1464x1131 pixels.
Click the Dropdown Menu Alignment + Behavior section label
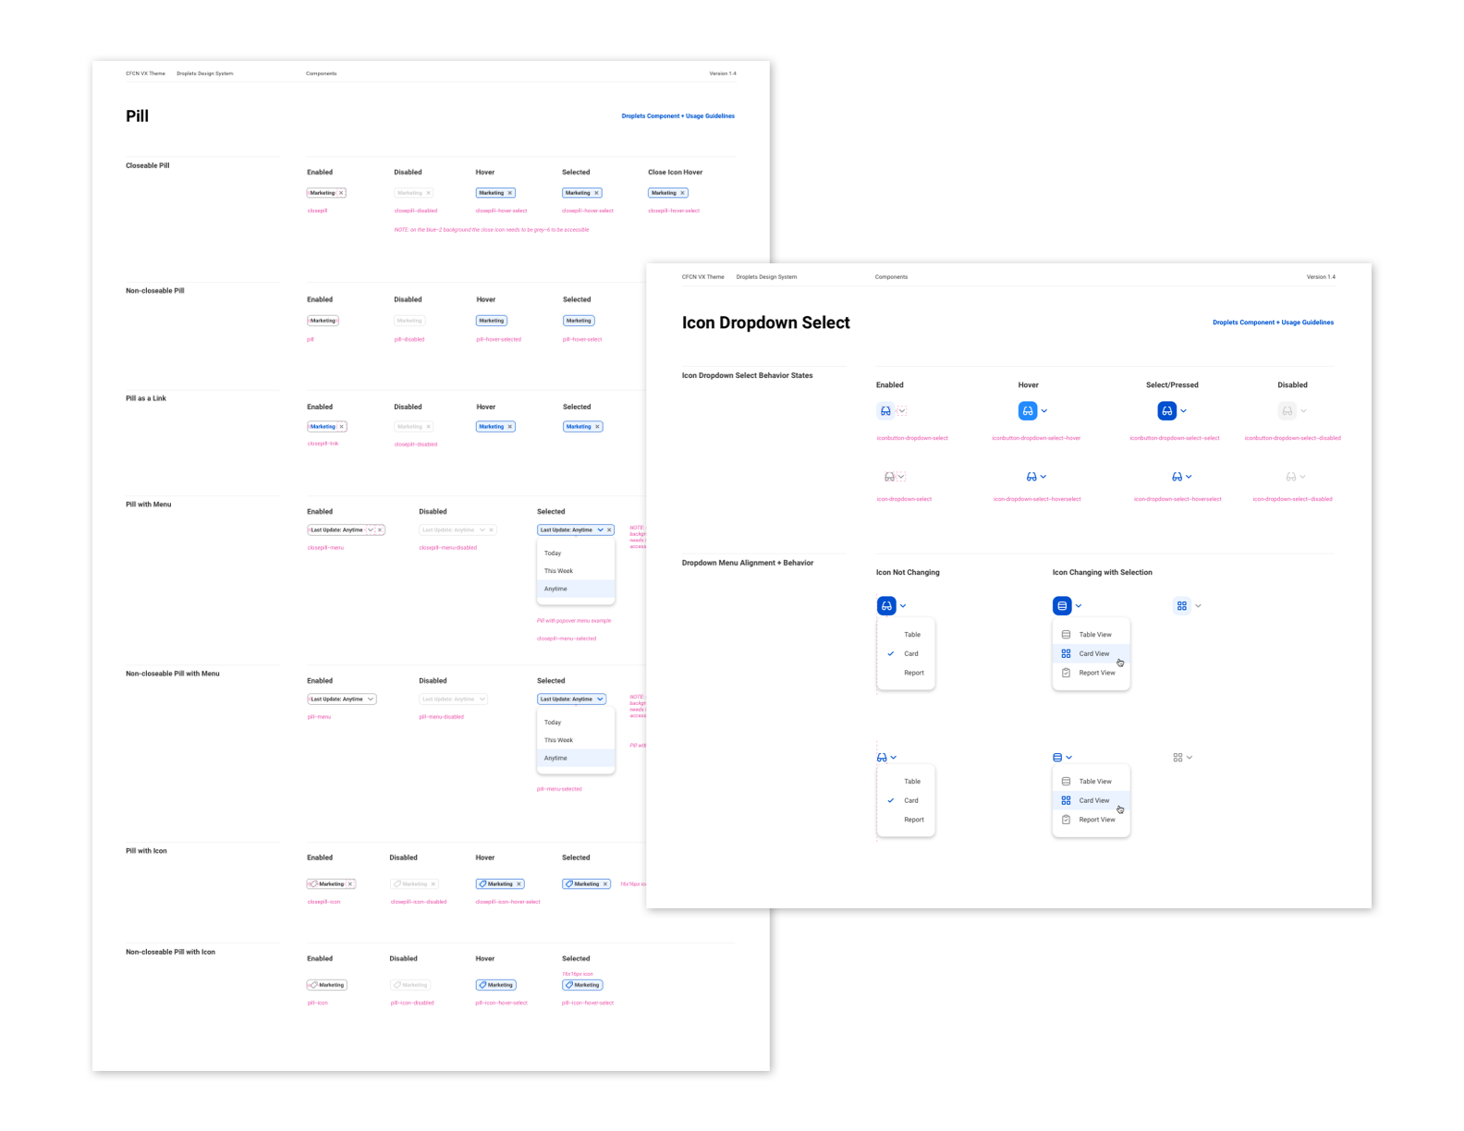click(748, 563)
